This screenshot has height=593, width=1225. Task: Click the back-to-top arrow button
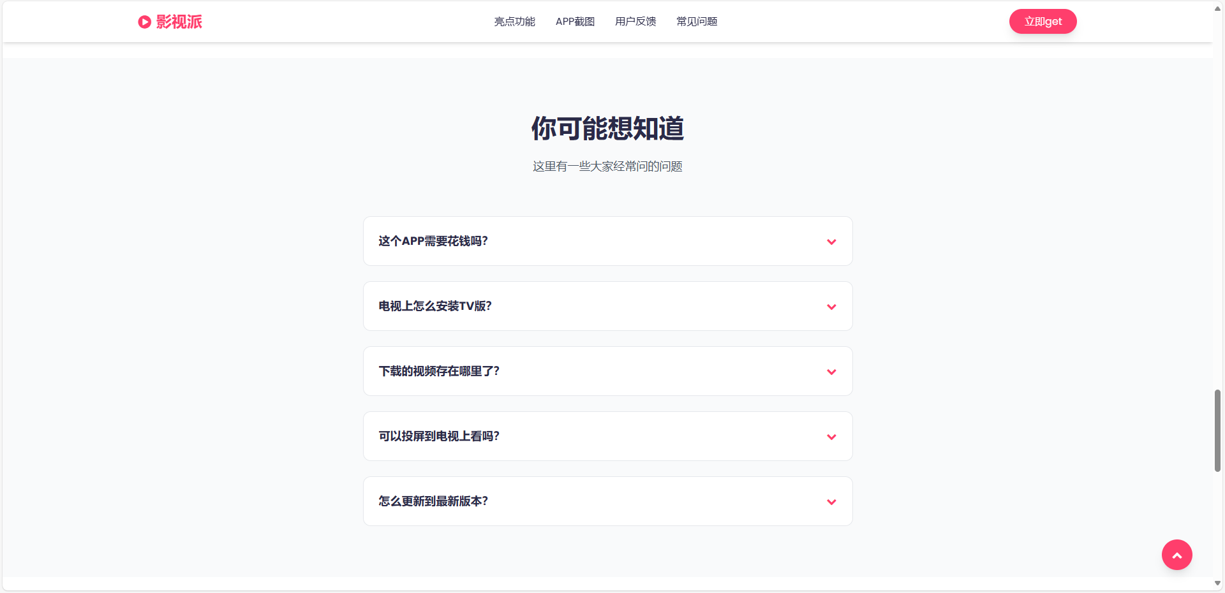(1177, 555)
